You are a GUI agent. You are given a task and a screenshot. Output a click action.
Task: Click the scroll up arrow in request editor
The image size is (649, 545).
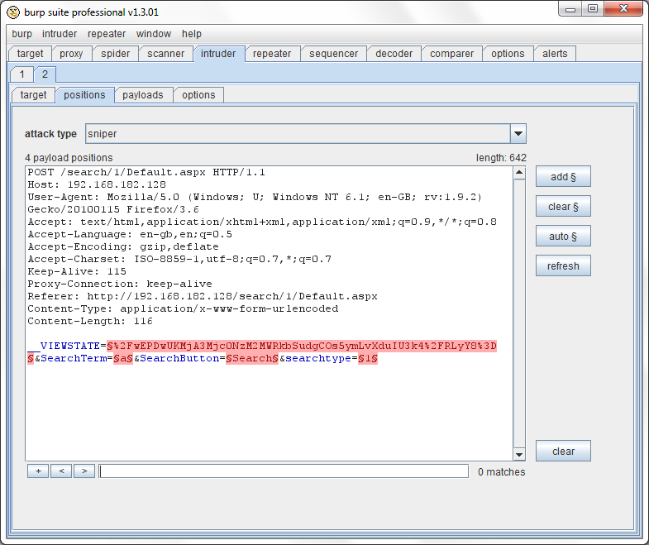pos(519,173)
